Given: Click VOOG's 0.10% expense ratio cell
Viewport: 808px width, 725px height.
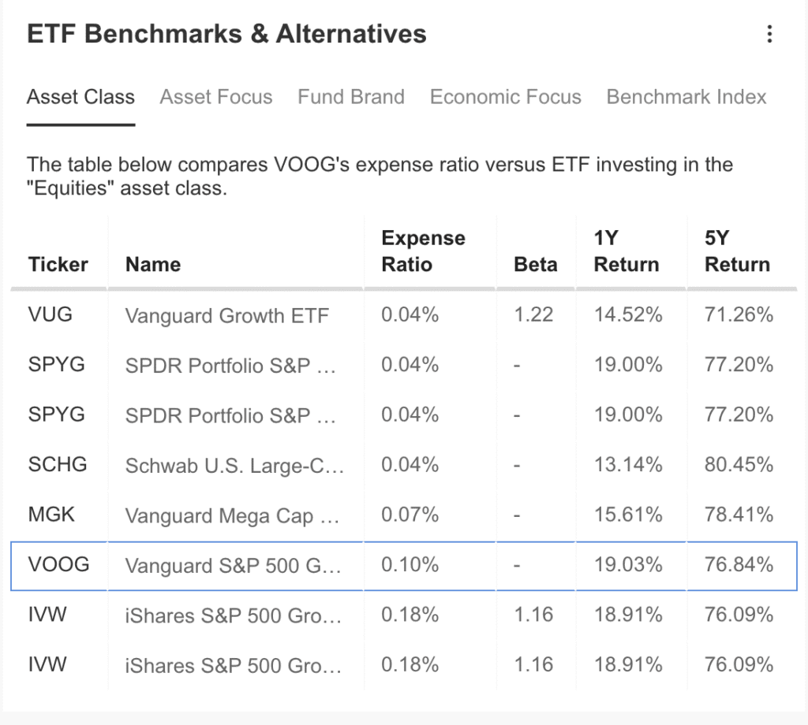Looking at the screenshot, I should [410, 565].
